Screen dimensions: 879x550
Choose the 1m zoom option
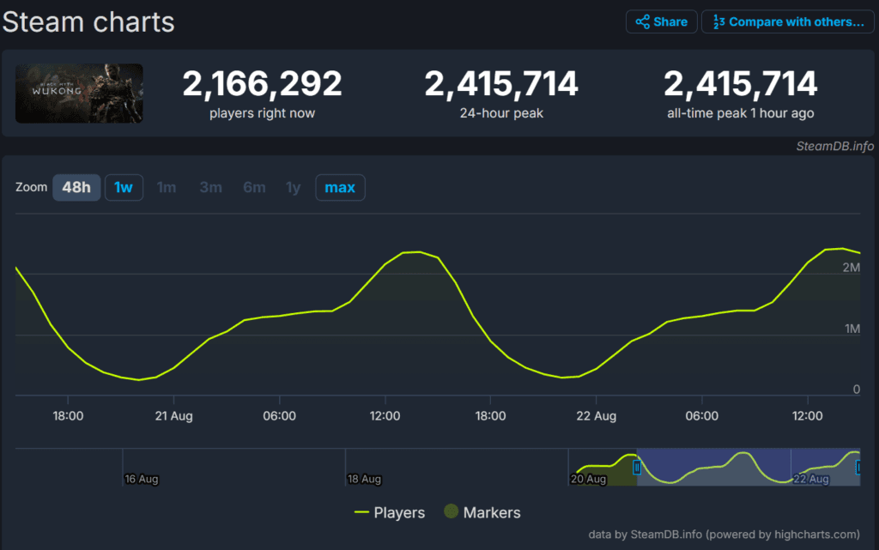[x=167, y=187]
